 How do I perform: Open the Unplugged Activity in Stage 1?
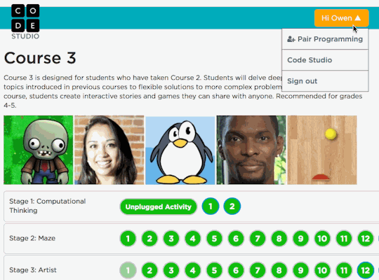click(x=159, y=206)
